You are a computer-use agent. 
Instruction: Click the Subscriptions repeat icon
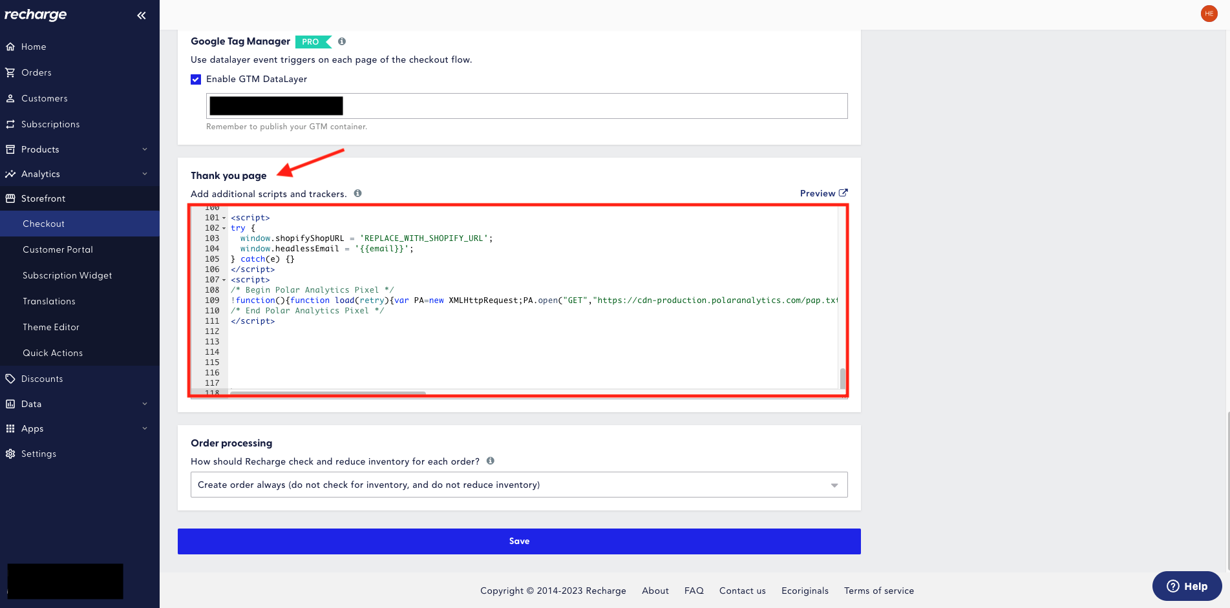10,124
